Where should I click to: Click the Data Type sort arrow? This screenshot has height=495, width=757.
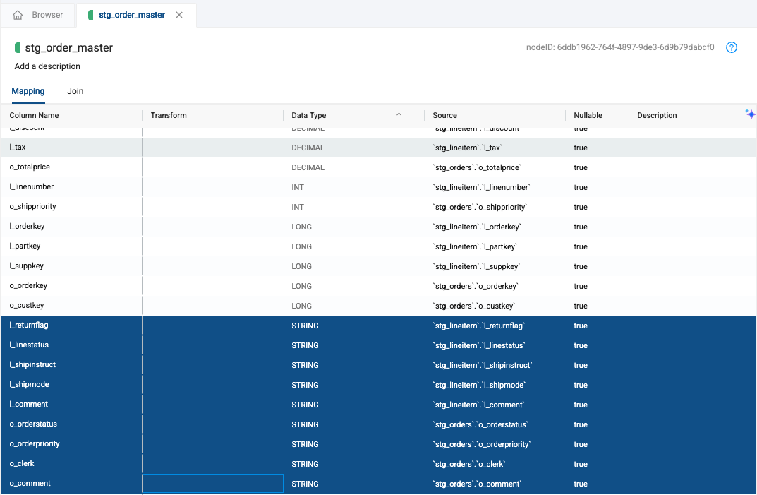point(399,116)
